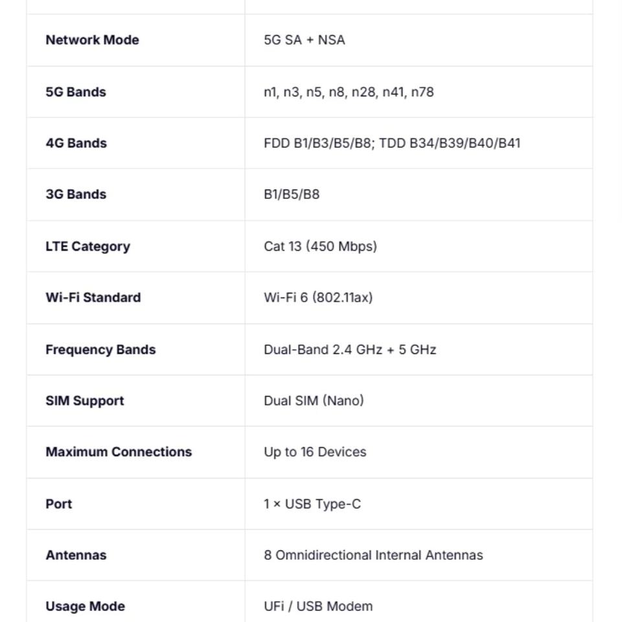Click the 8 Omnidirectional Internal Antennas text

click(x=373, y=555)
